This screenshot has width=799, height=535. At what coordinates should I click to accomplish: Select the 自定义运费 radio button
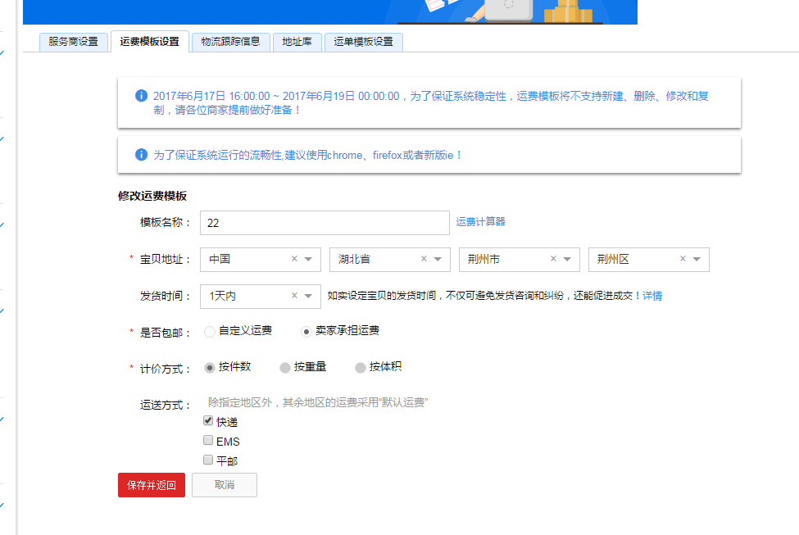coord(210,332)
